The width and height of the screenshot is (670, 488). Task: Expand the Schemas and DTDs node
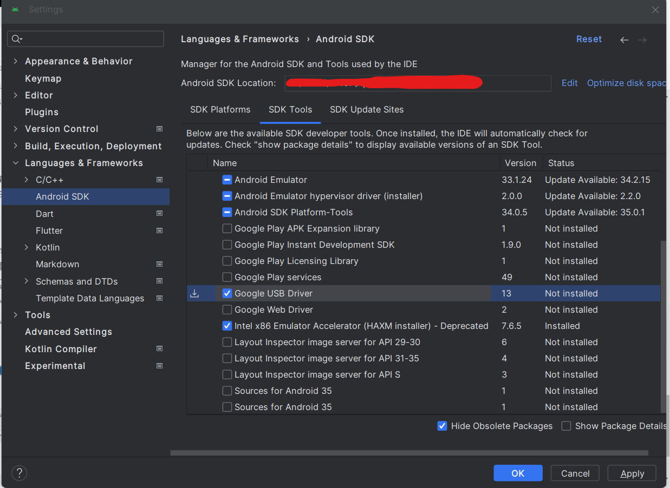tap(27, 281)
